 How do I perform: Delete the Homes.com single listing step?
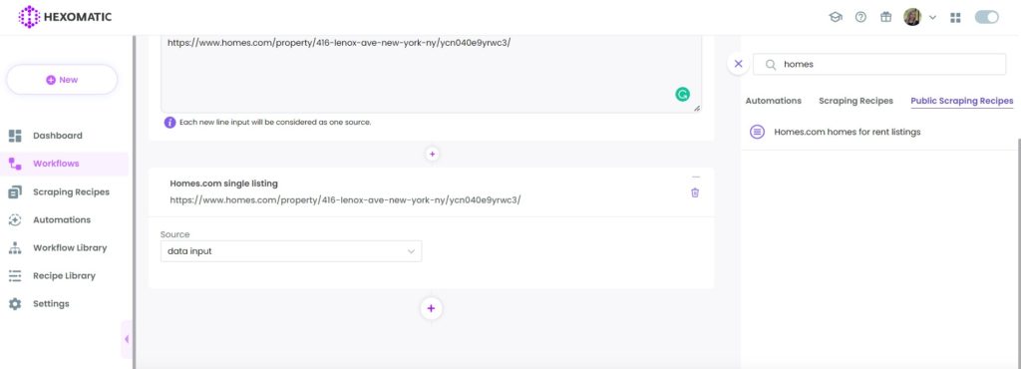695,192
